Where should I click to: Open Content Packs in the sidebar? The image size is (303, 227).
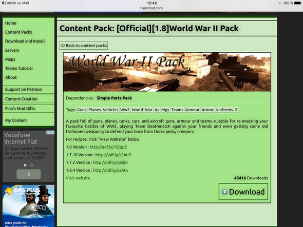18,32
